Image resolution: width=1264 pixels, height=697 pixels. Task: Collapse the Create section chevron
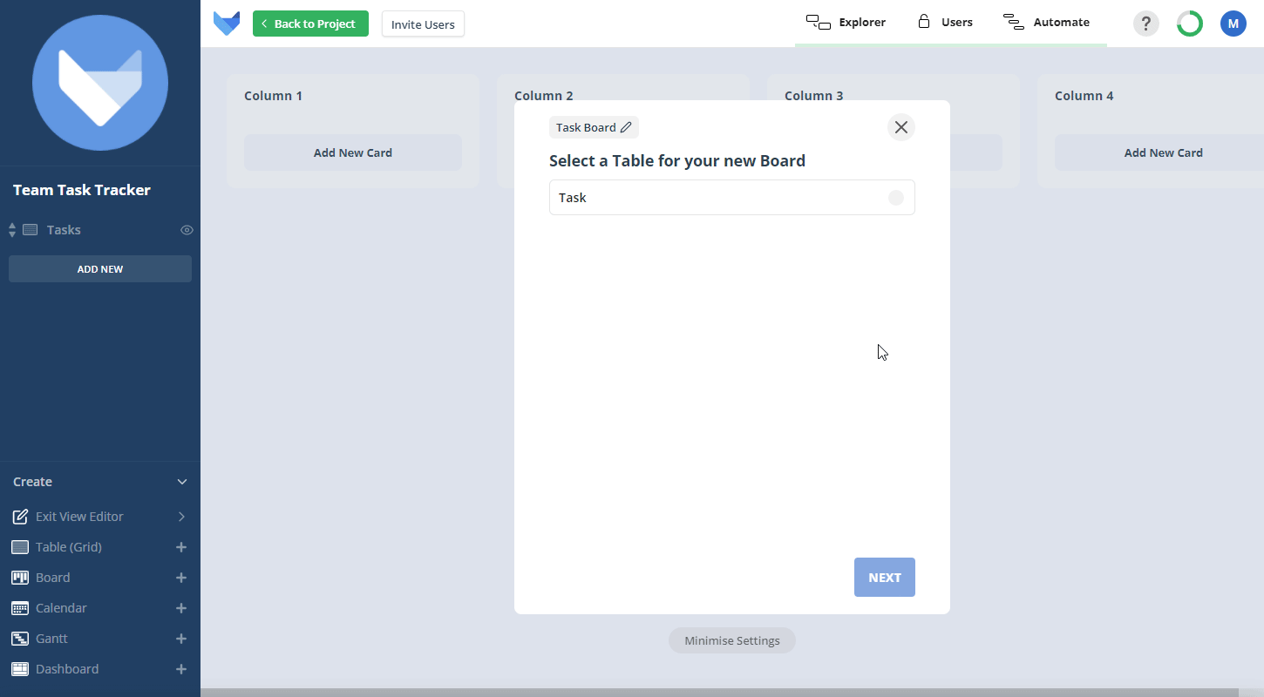pos(182,482)
